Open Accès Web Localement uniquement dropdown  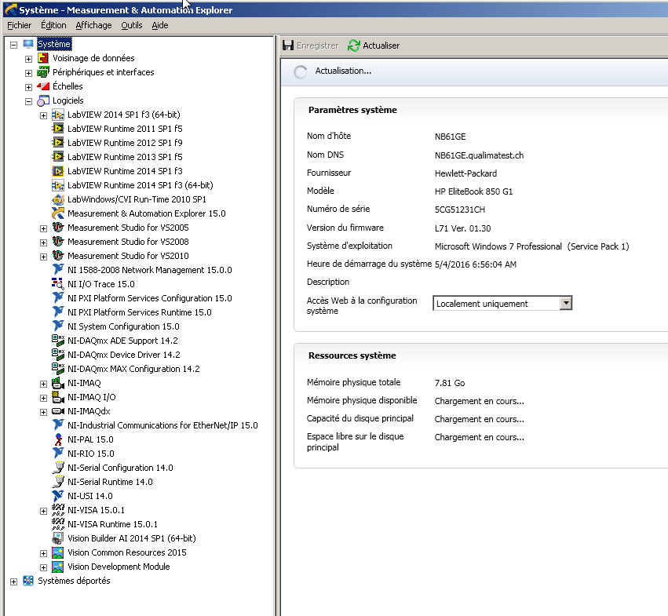[566, 304]
